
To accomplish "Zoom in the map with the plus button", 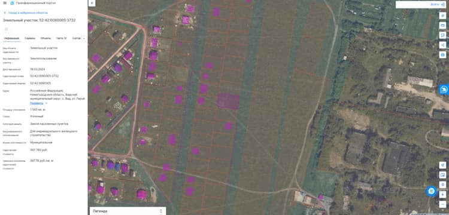I will click(x=442, y=195).
